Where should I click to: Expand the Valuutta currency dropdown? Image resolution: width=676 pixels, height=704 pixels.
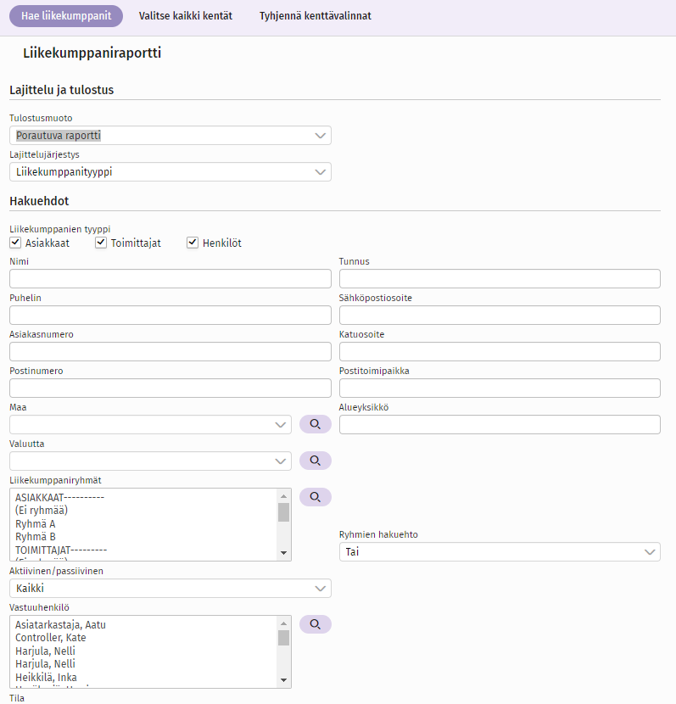[150, 461]
